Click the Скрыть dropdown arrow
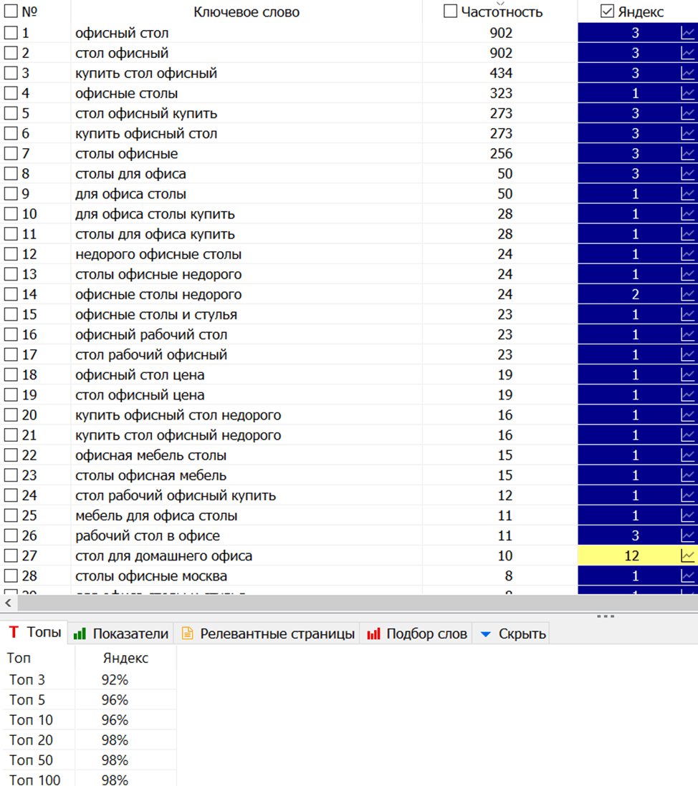 (x=485, y=634)
